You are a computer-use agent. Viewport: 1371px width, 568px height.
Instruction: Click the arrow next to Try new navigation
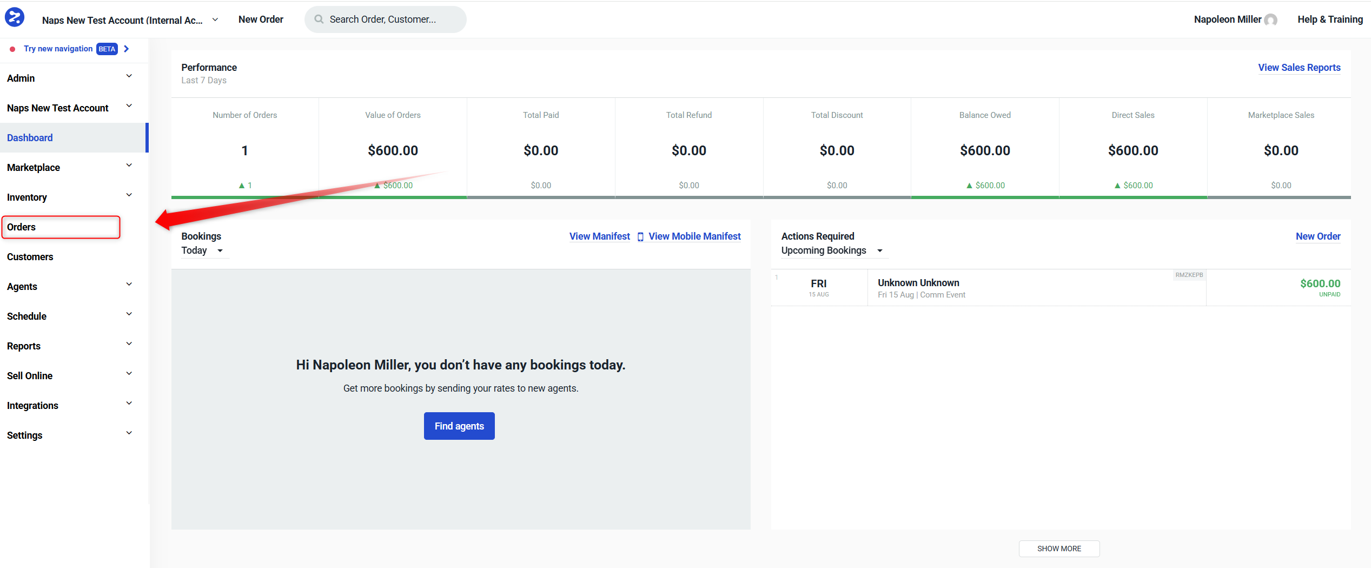point(127,49)
